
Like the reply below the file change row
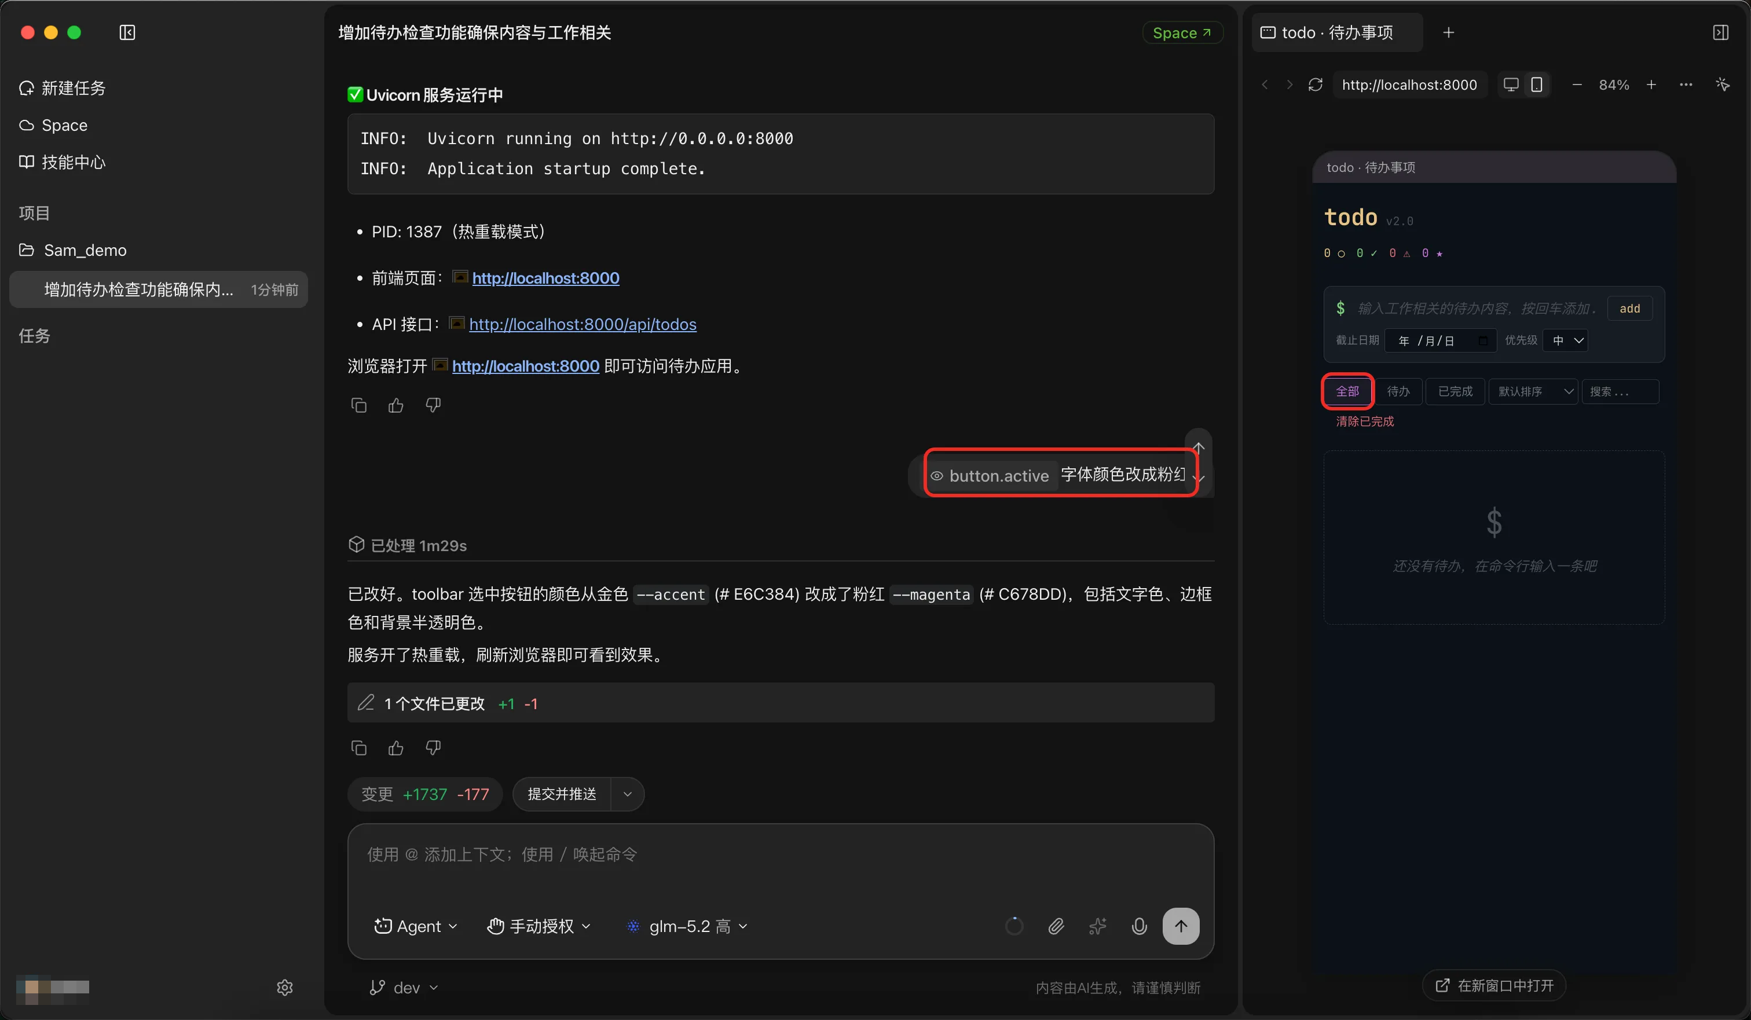click(x=396, y=747)
